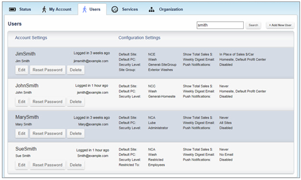Click the Search button

point(253,25)
